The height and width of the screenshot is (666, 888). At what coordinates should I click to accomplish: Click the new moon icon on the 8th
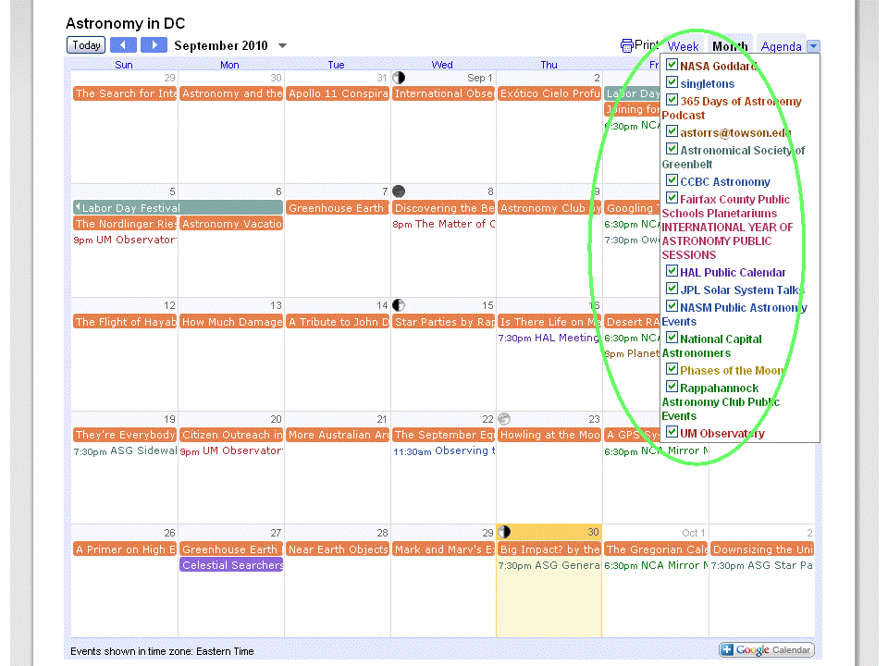coord(399,191)
